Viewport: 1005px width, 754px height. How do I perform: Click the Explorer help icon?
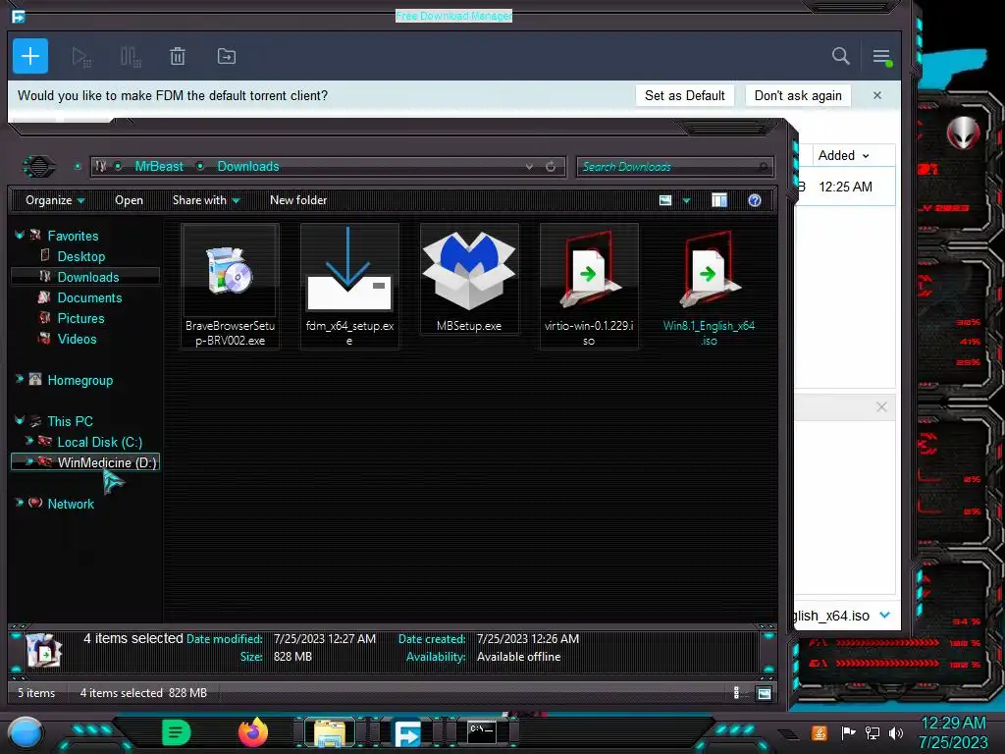point(755,200)
